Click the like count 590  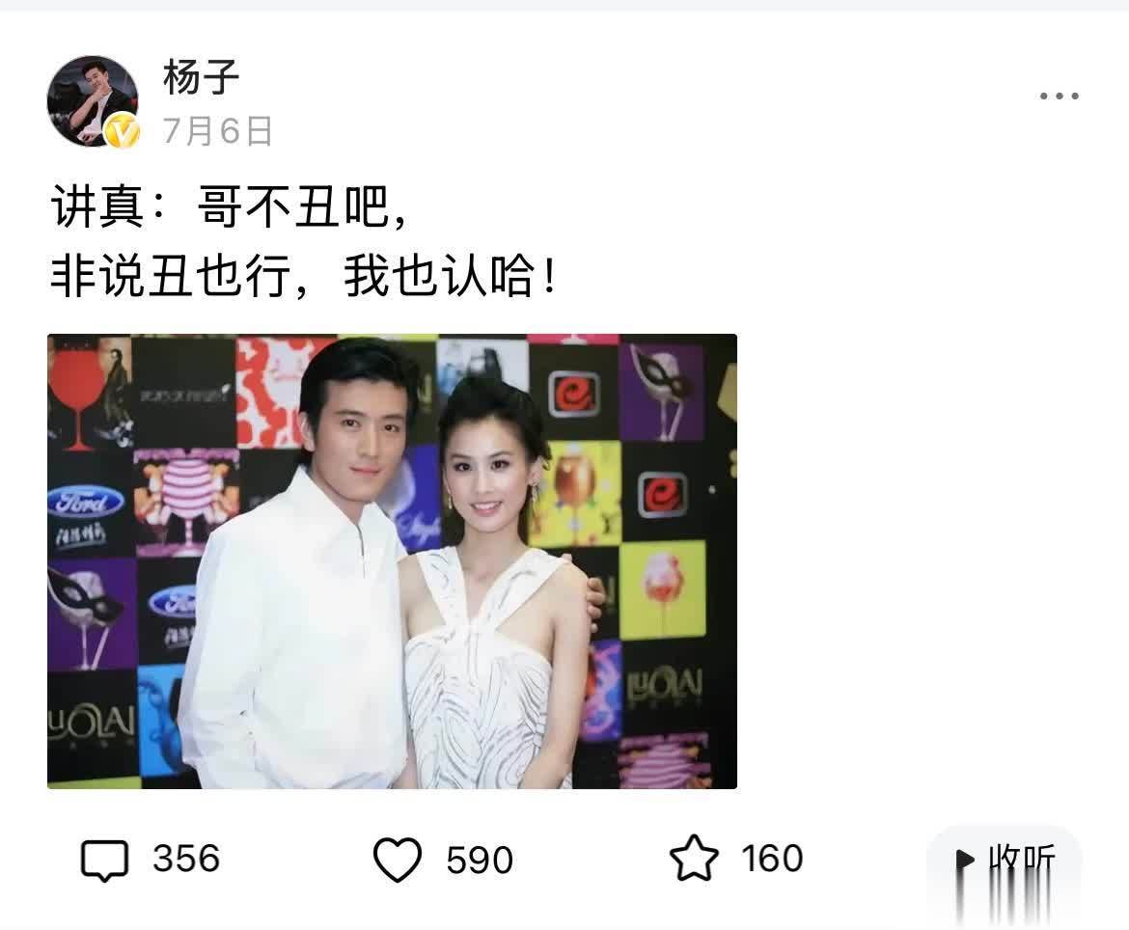pos(479,860)
